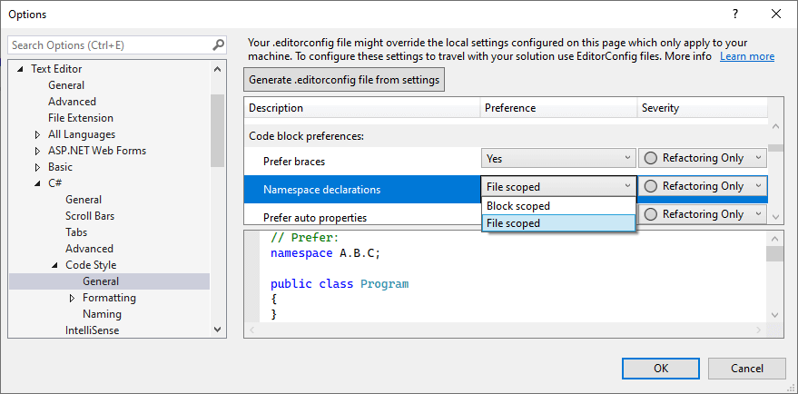This screenshot has width=798, height=394.
Task: Select IntelliSense in the options tree
Action: (92, 330)
